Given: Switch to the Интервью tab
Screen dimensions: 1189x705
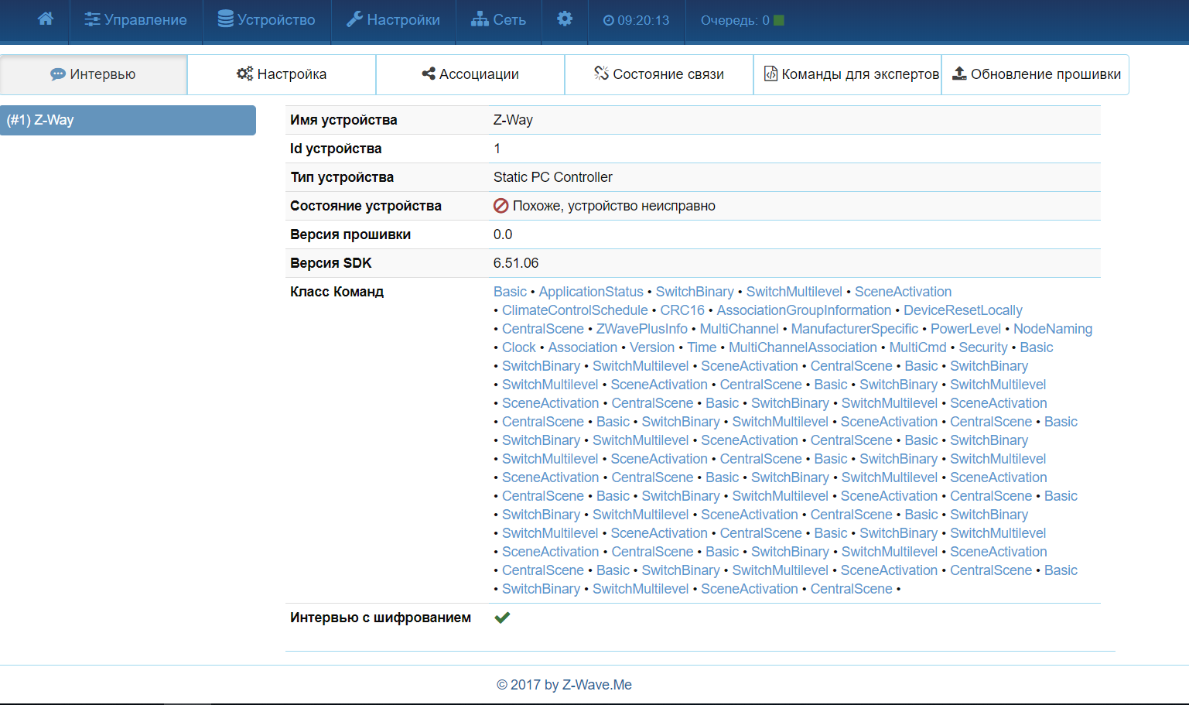Looking at the screenshot, I should [94, 74].
